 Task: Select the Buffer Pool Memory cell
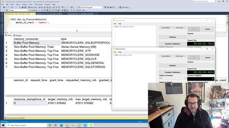pyautogui.click(x=36, y=43)
